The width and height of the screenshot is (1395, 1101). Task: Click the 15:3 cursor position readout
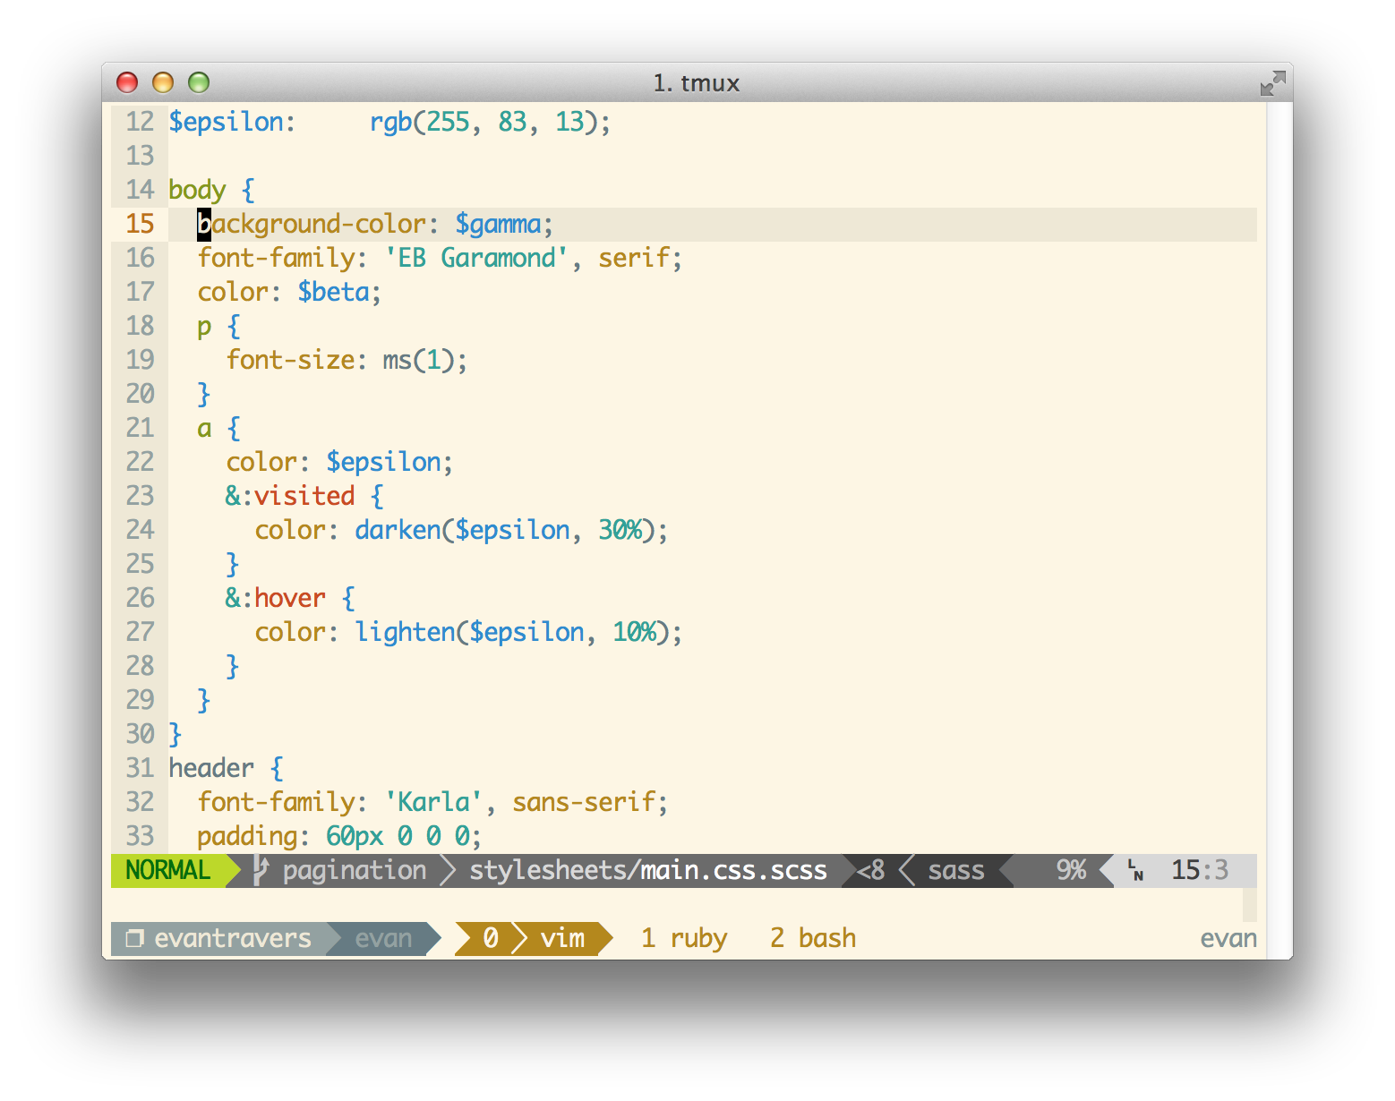[1200, 870]
